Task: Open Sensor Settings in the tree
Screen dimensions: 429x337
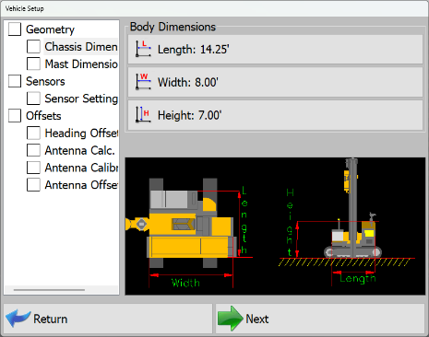Action: point(81,99)
